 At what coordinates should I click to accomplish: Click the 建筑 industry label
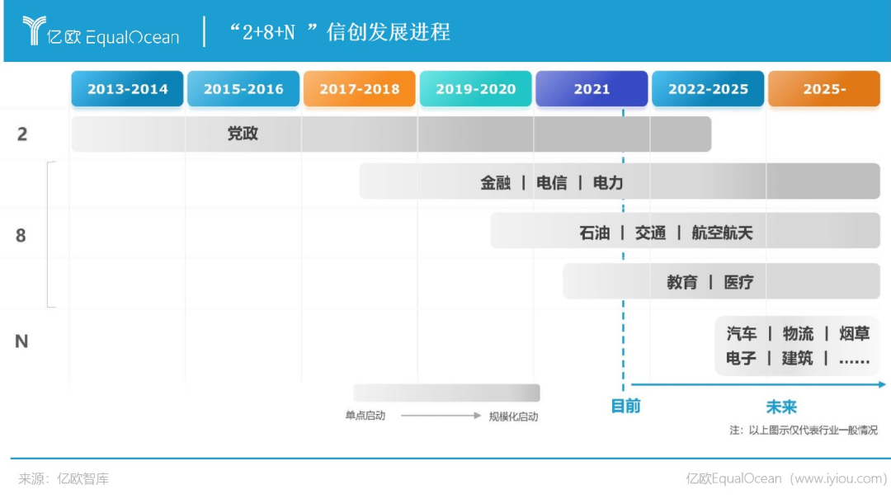click(797, 359)
